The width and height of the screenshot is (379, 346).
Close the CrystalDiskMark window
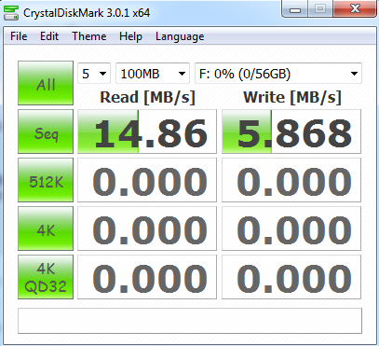[355, 8]
